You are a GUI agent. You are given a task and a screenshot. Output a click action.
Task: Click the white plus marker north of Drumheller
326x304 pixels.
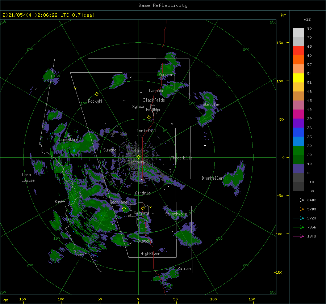click(205, 145)
